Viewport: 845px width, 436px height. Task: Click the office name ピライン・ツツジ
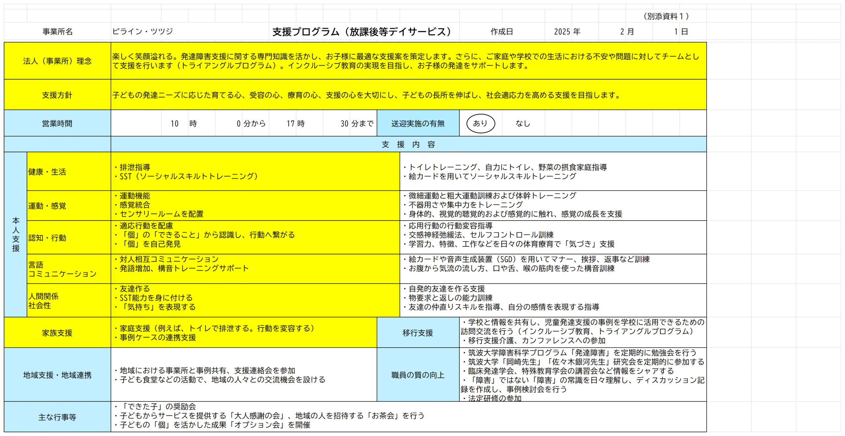coord(143,31)
